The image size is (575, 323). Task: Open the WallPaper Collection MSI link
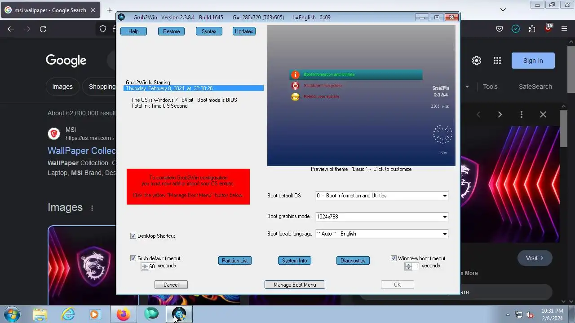click(82, 151)
